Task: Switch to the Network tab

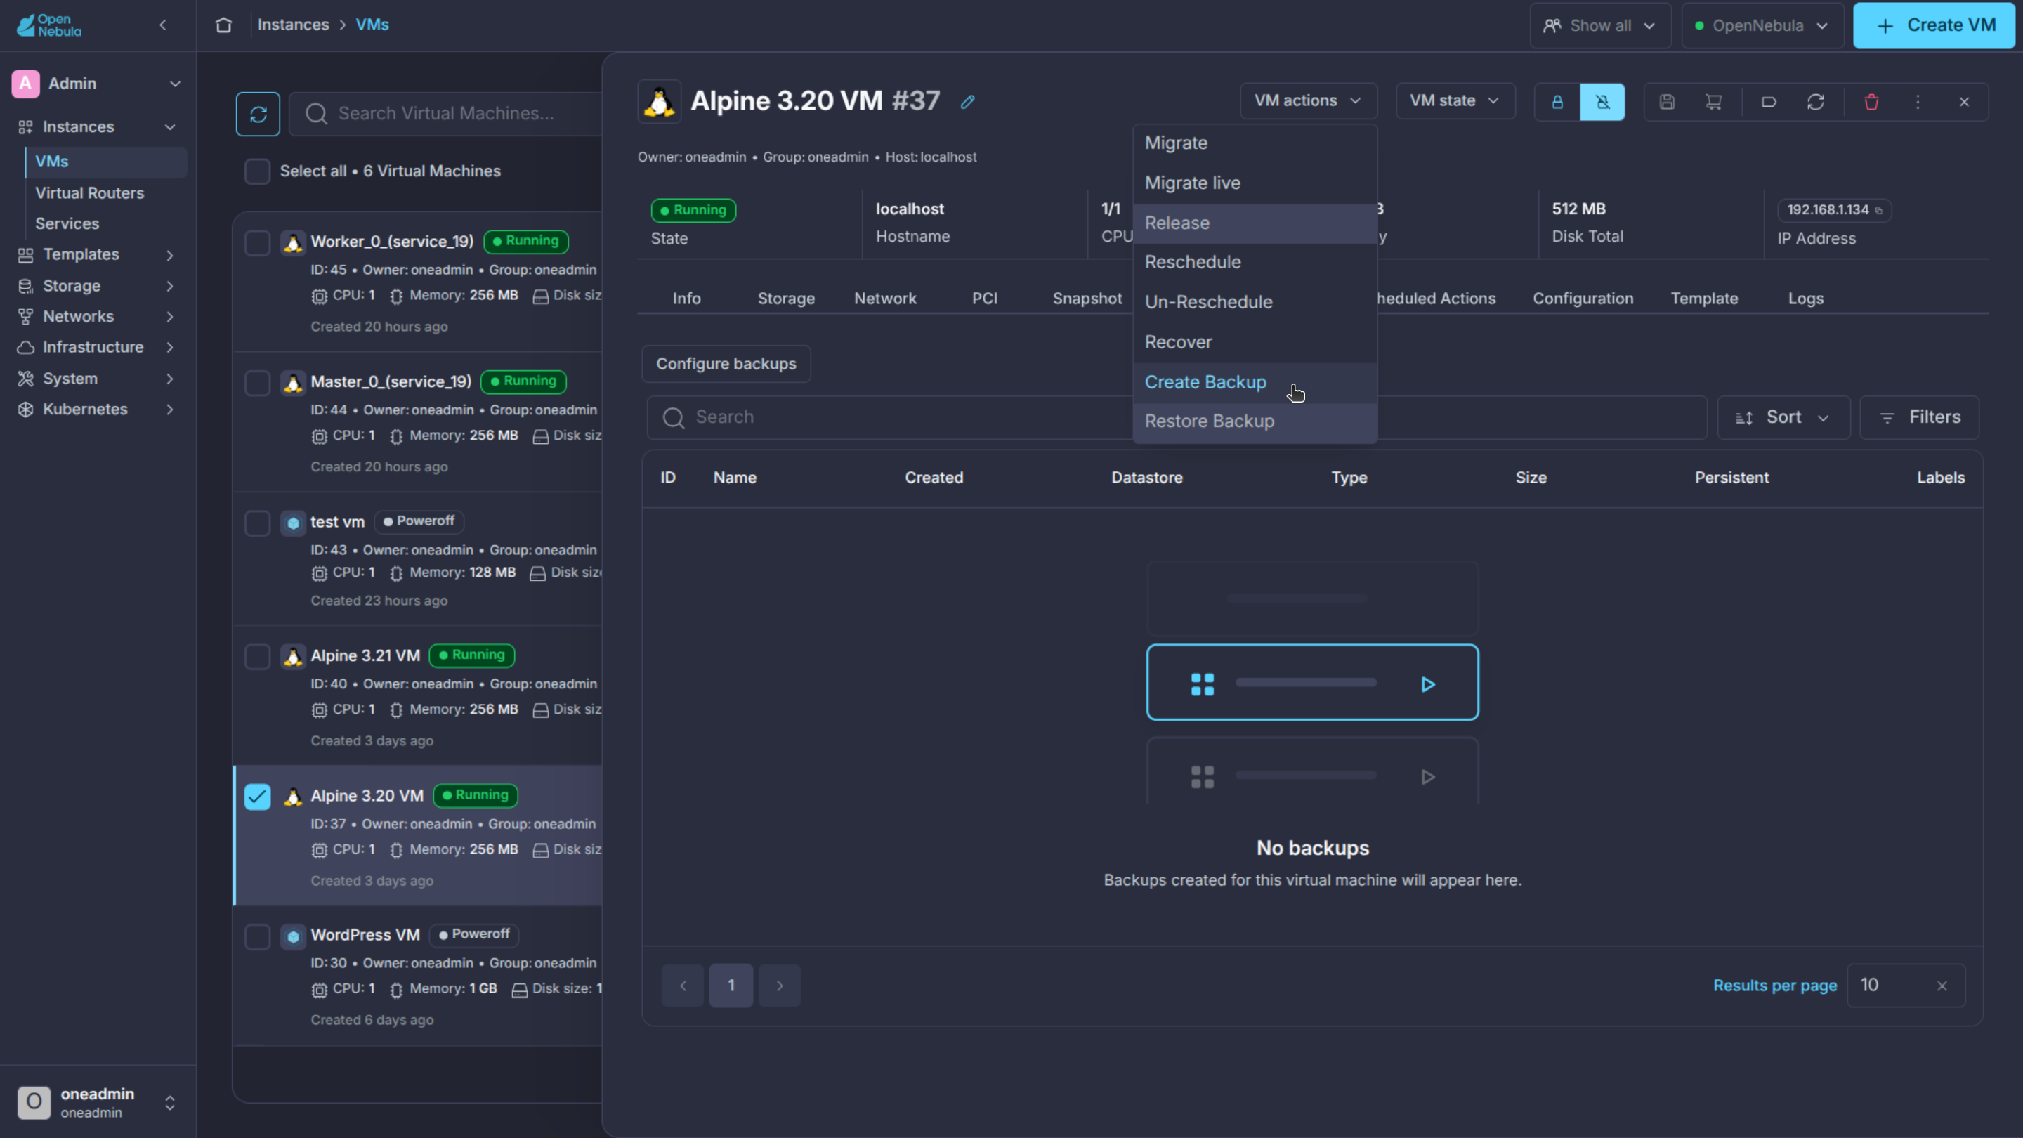Action: point(885,299)
